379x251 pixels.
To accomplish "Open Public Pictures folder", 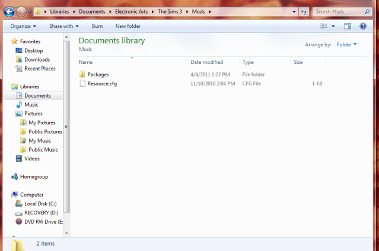I will 46,131.
